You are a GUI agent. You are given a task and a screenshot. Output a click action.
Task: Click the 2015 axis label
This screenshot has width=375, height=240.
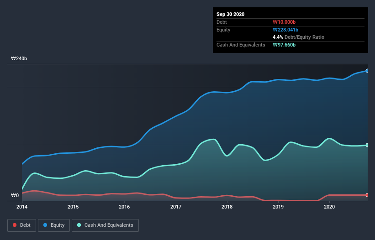pyautogui.click(x=73, y=207)
